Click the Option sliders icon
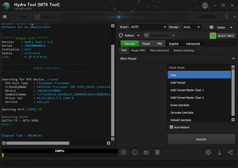Screen dimensions: 238x168 point(211,27)
